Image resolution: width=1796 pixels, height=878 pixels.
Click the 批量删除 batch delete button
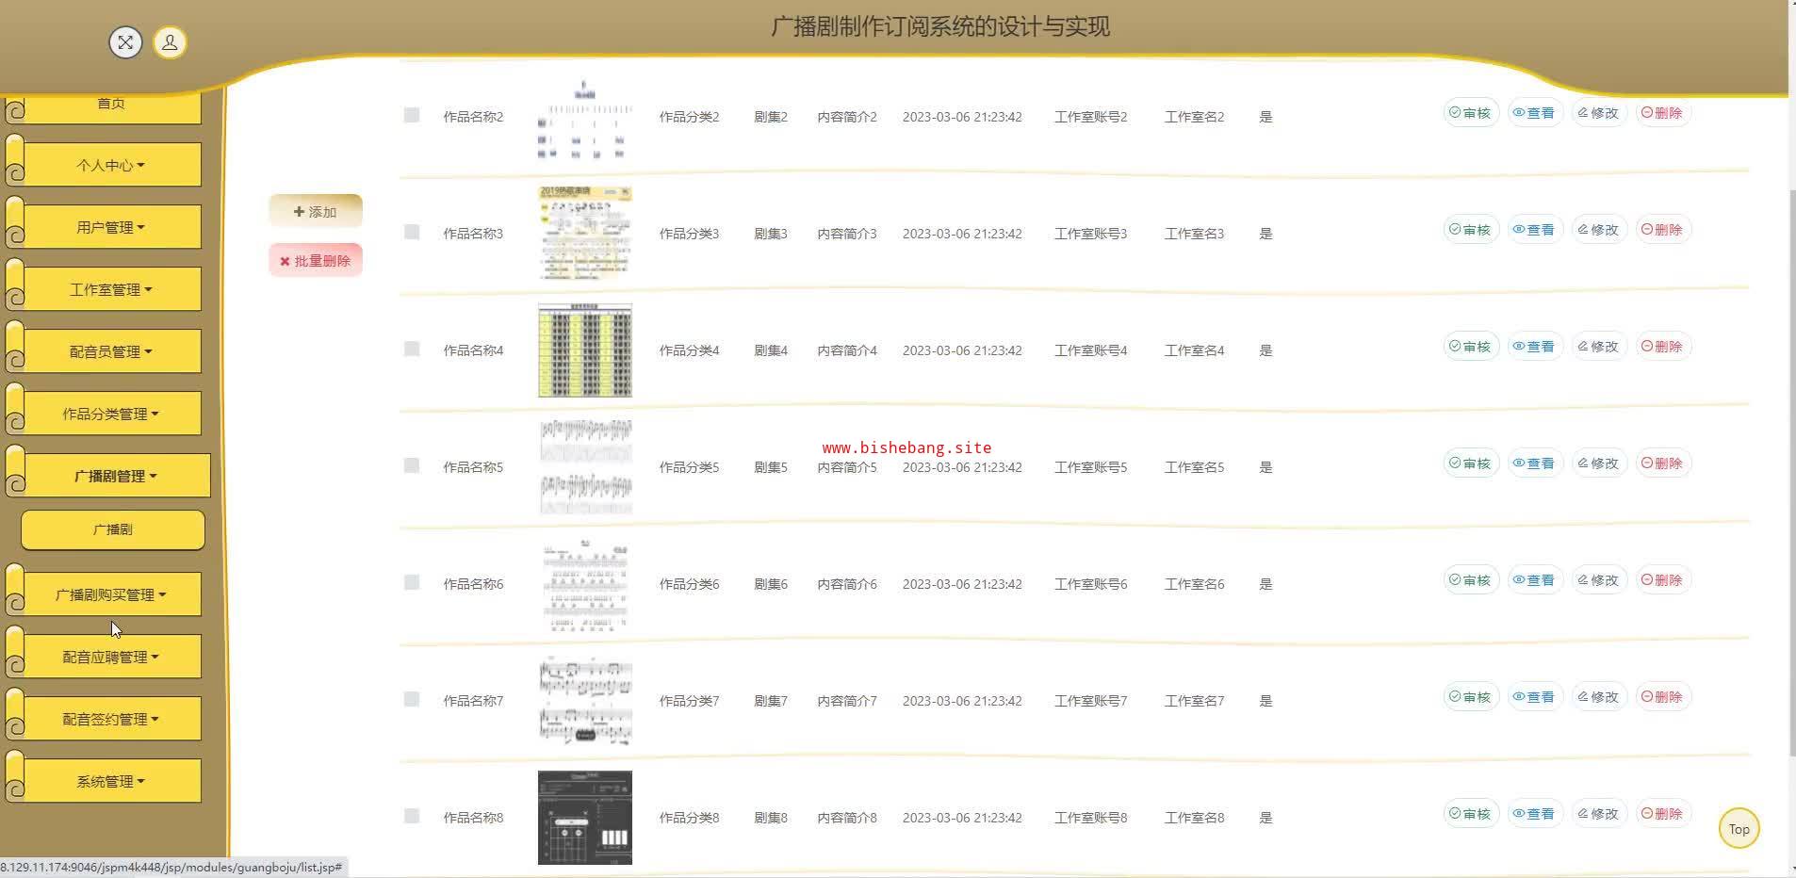316,261
